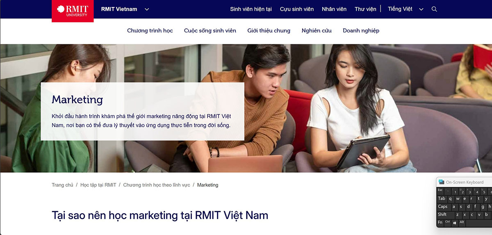Open Sinh viên hiện tại link
The image size is (492, 235).
tap(251, 9)
